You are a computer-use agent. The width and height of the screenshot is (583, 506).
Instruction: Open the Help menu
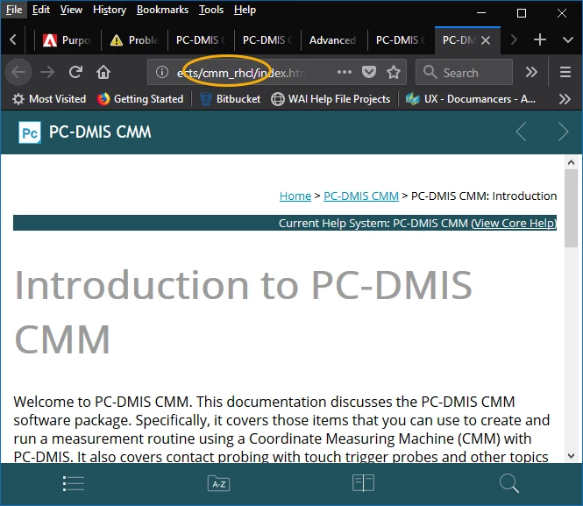pyautogui.click(x=245, y=10)
